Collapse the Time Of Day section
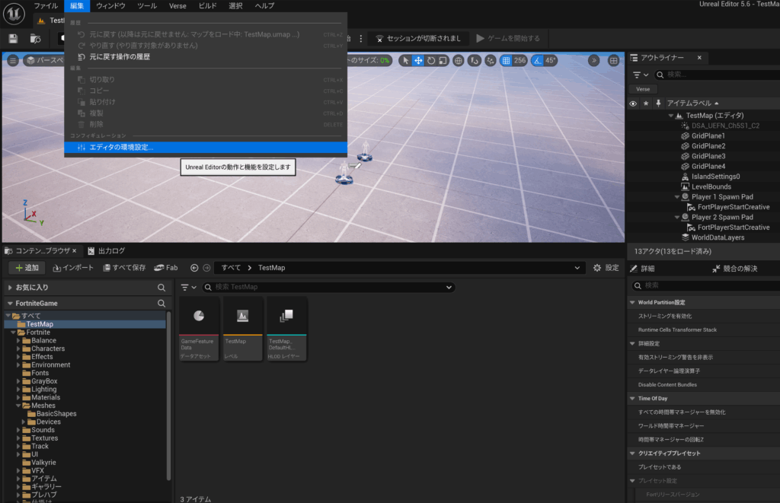 click(x=632, y=399)
